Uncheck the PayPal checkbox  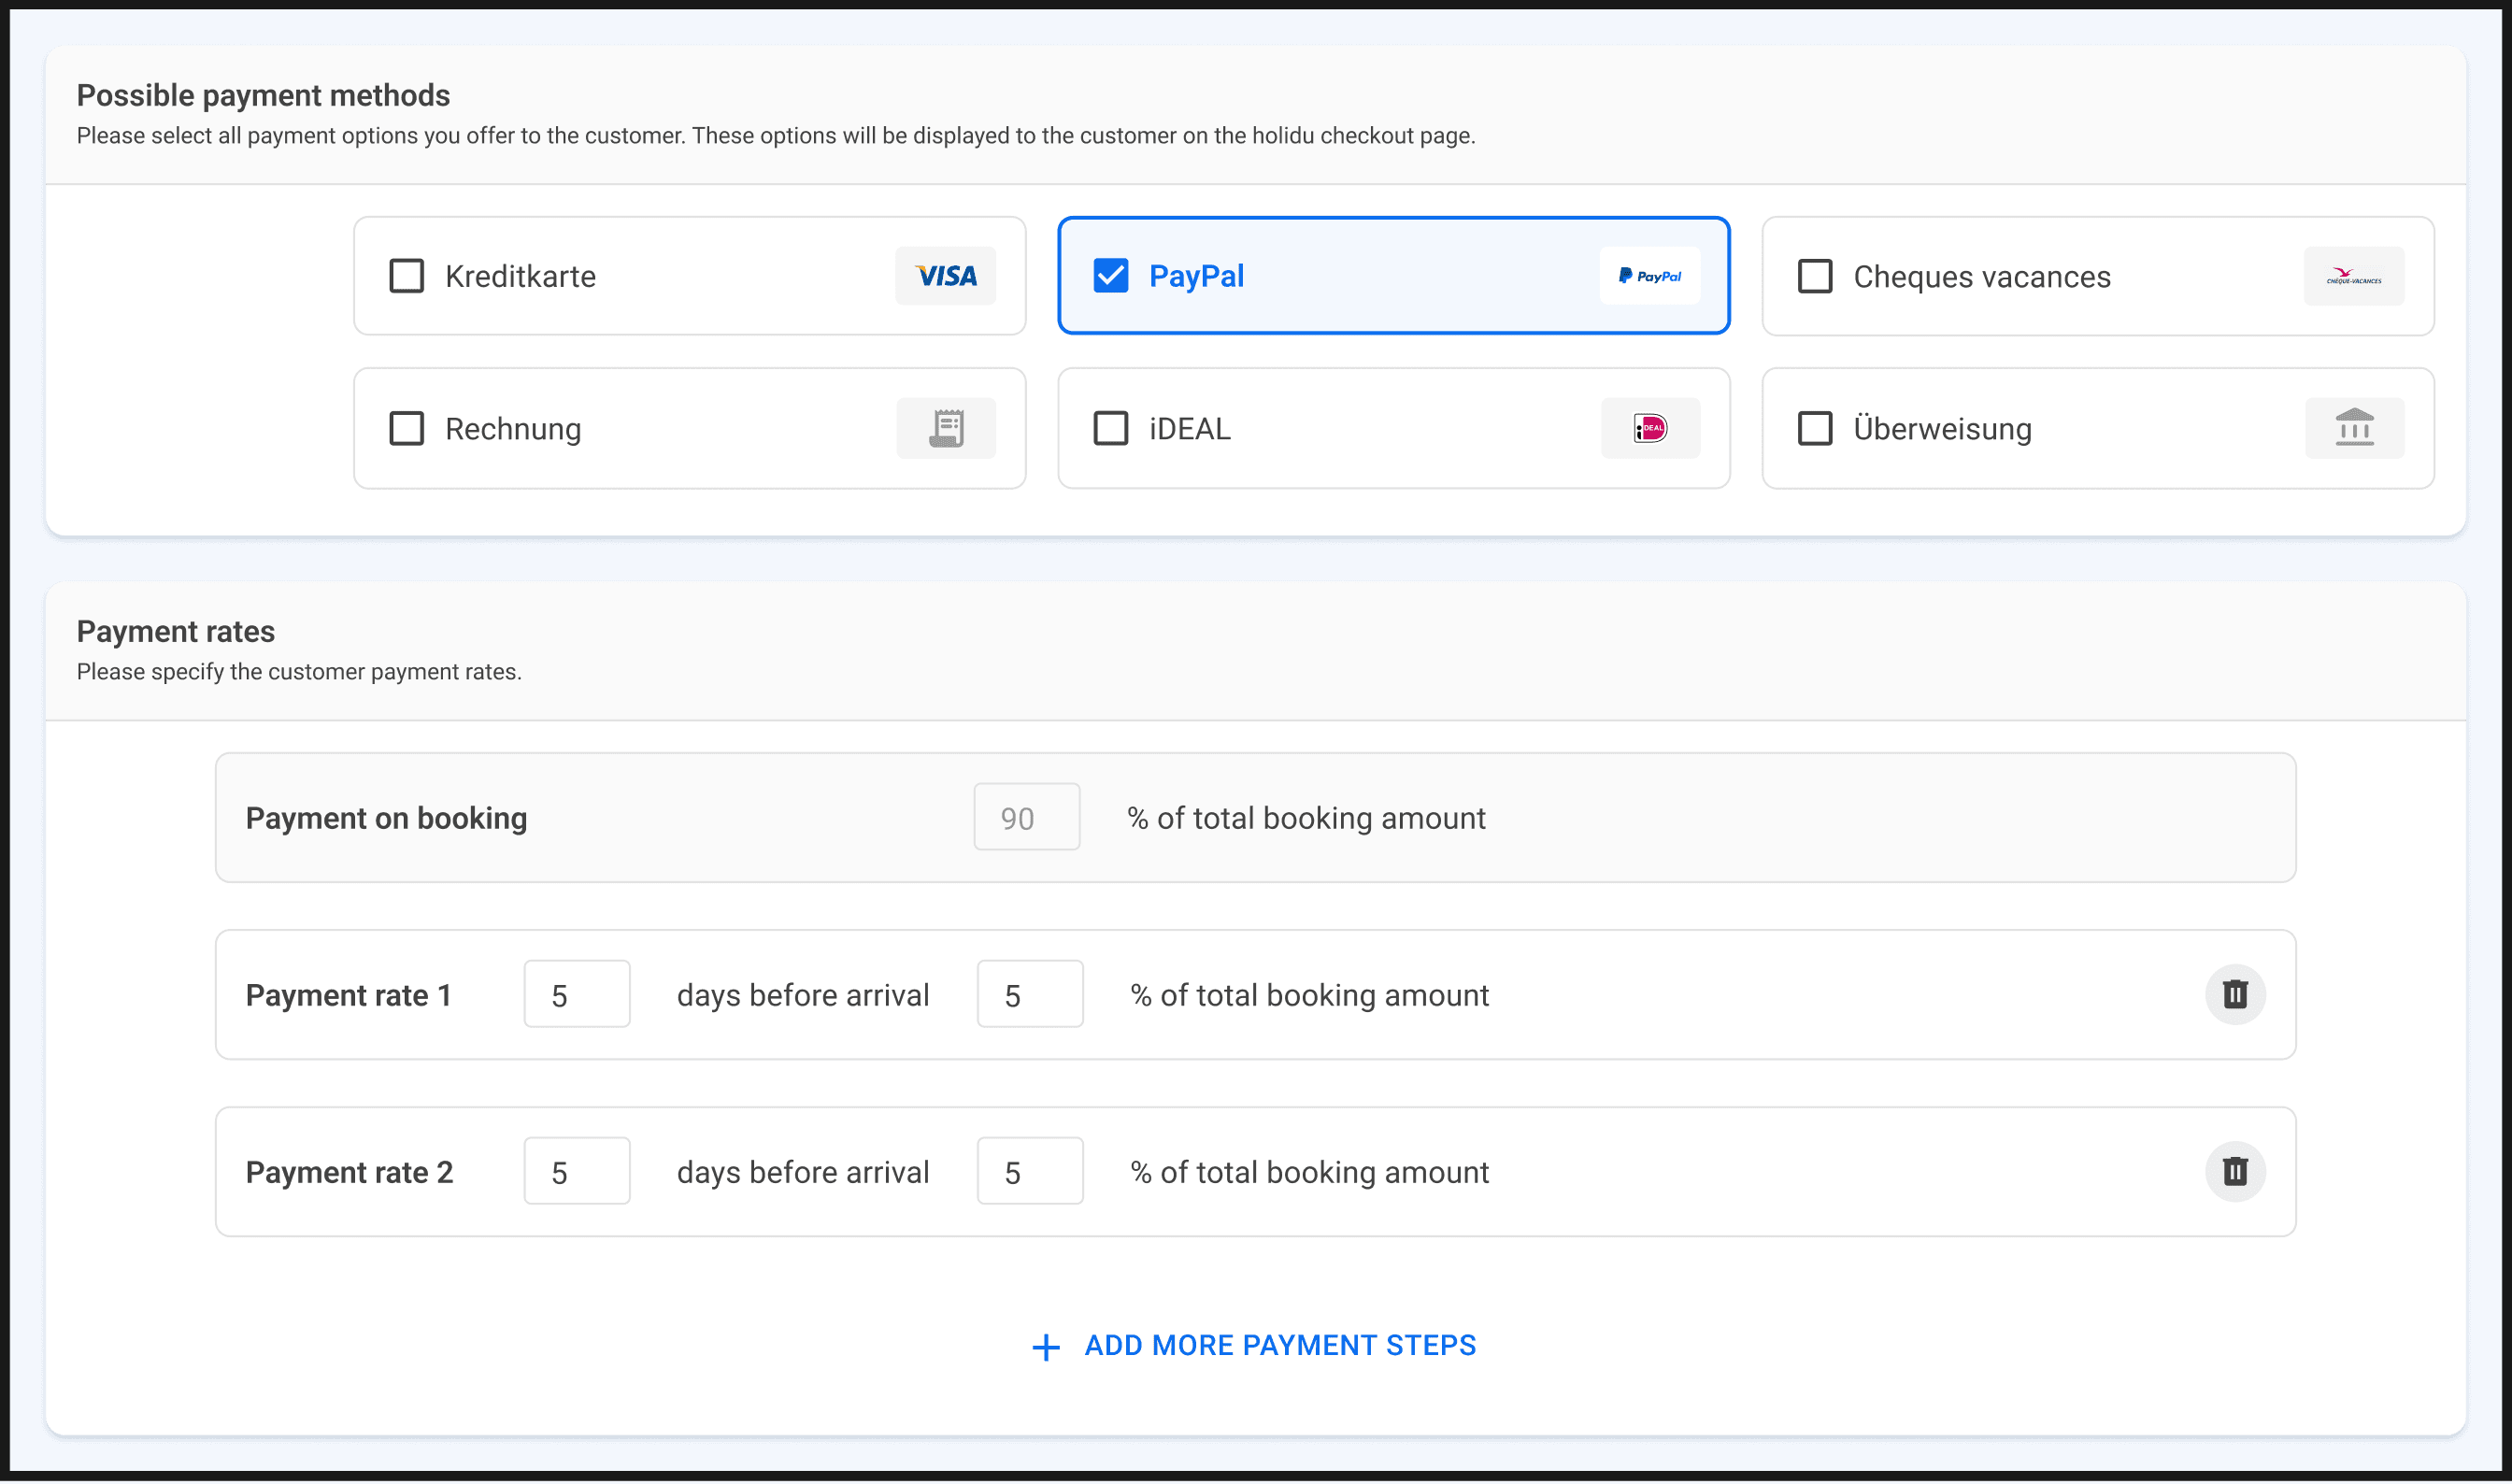pyautogui.click(x=1110, y=276)
